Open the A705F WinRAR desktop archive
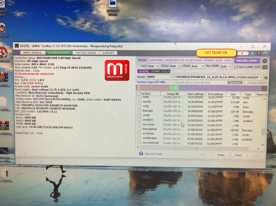276x206 pixels. (4, 79)
